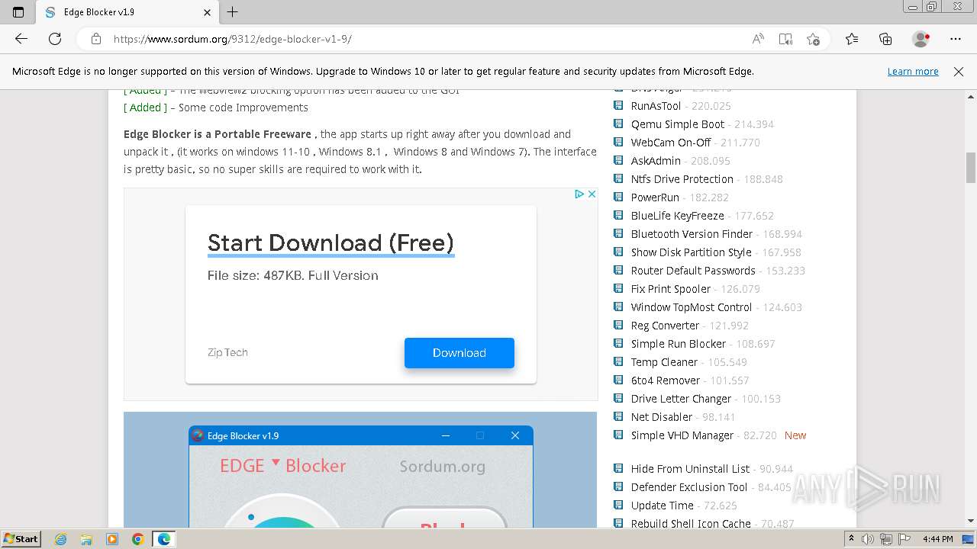This screenshot has width=977, height=549.
Task: Dismiss the unsupported Edge notification bar
Action: coord(959,71)
